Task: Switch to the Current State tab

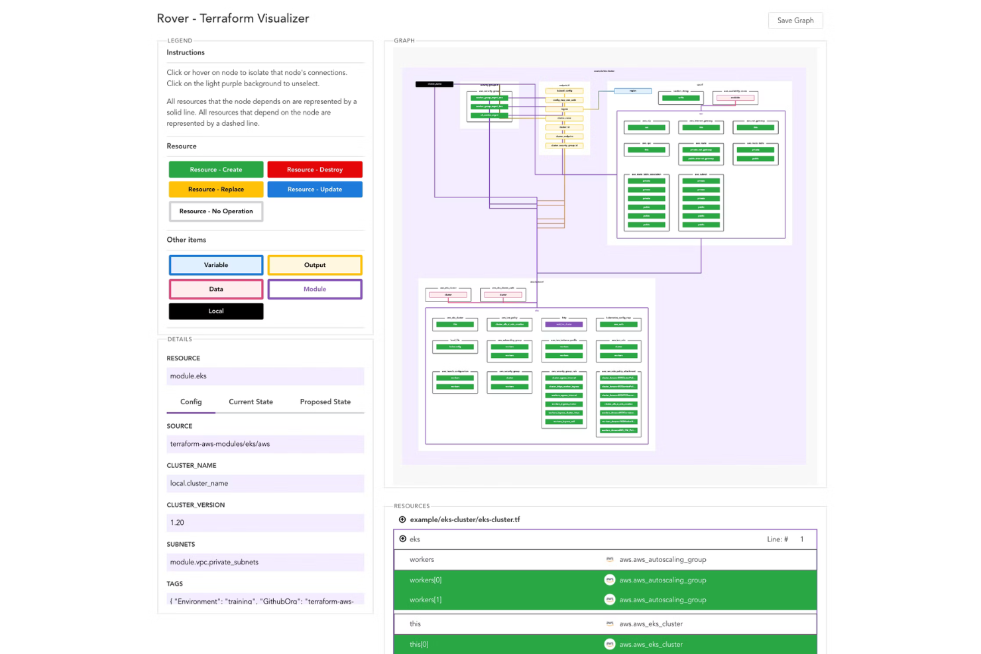Action: [251, 402]
